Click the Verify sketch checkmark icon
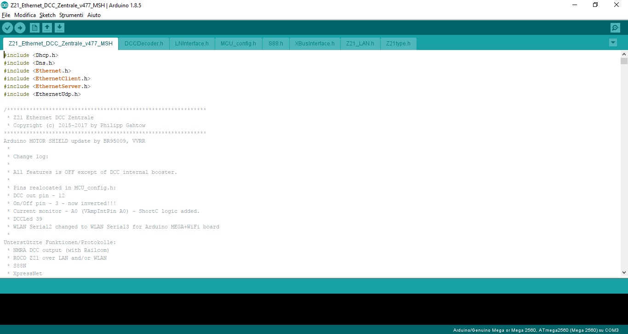This screenshot has height=334, width=628. pos(7,28)
